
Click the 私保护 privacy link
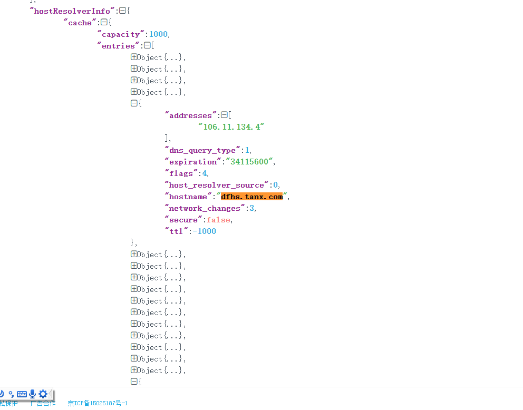(x=8, y=403)
